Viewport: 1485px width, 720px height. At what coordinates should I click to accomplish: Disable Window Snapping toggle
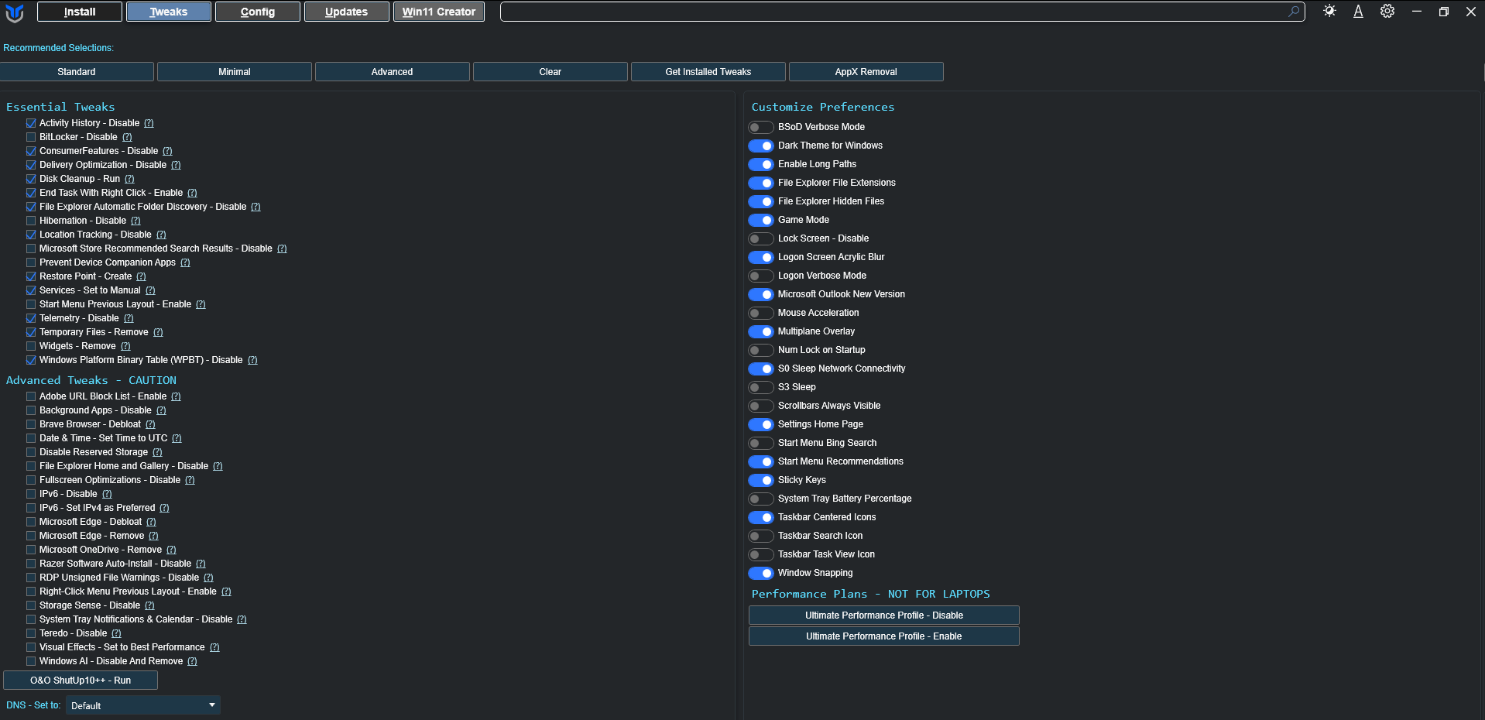coord(761,573)
